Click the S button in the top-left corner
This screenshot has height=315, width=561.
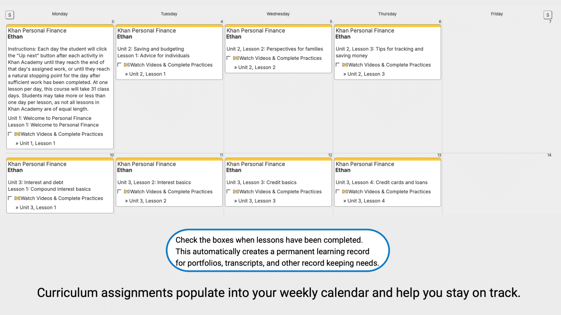coord(9,15)
